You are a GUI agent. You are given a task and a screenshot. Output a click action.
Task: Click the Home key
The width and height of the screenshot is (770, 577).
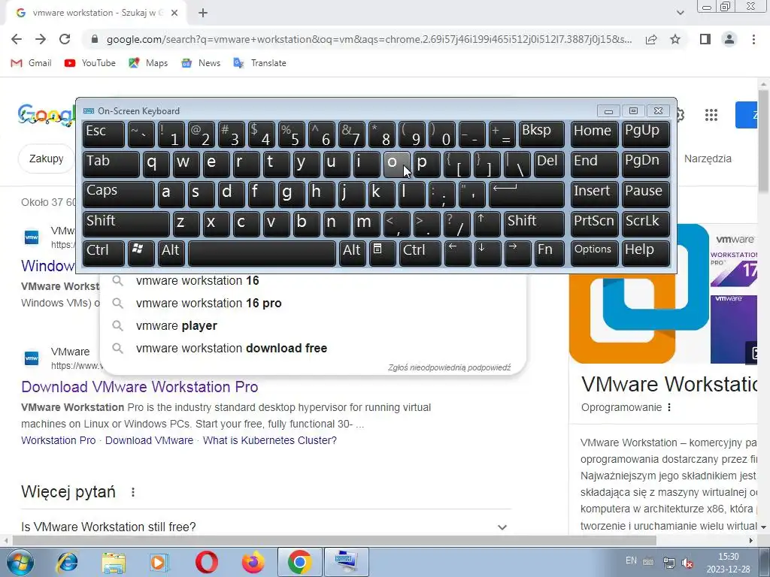point(594,134)
